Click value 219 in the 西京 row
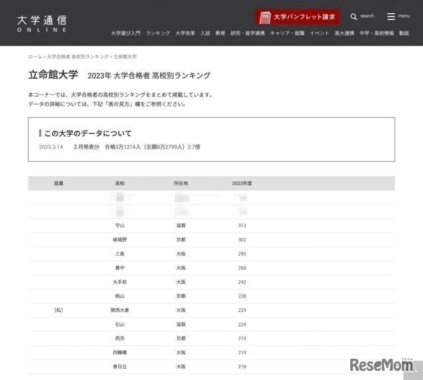423x380 pixels. tap(242, 338)
